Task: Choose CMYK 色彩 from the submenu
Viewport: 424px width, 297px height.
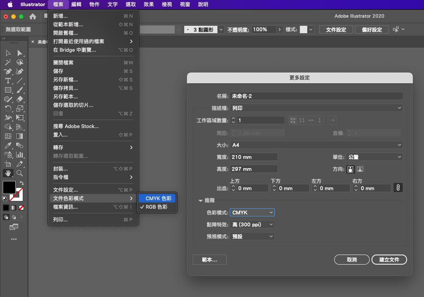Action: 158,198
